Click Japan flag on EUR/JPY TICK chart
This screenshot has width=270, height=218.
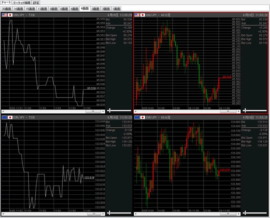[10, 118]
